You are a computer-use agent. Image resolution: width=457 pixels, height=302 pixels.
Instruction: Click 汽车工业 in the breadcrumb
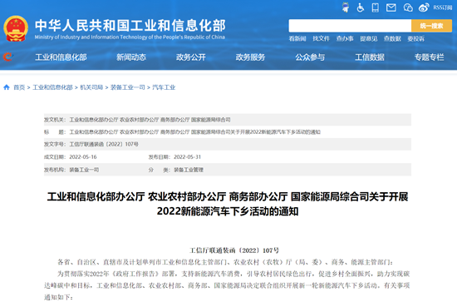pos(164,87)
